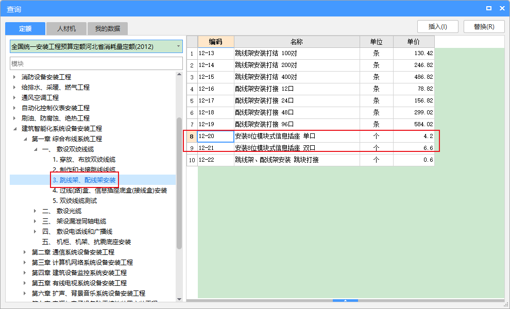
Task: Click the tree vertical scrollbar thumb
Action: pyautogui.click(x=179, y=183)
